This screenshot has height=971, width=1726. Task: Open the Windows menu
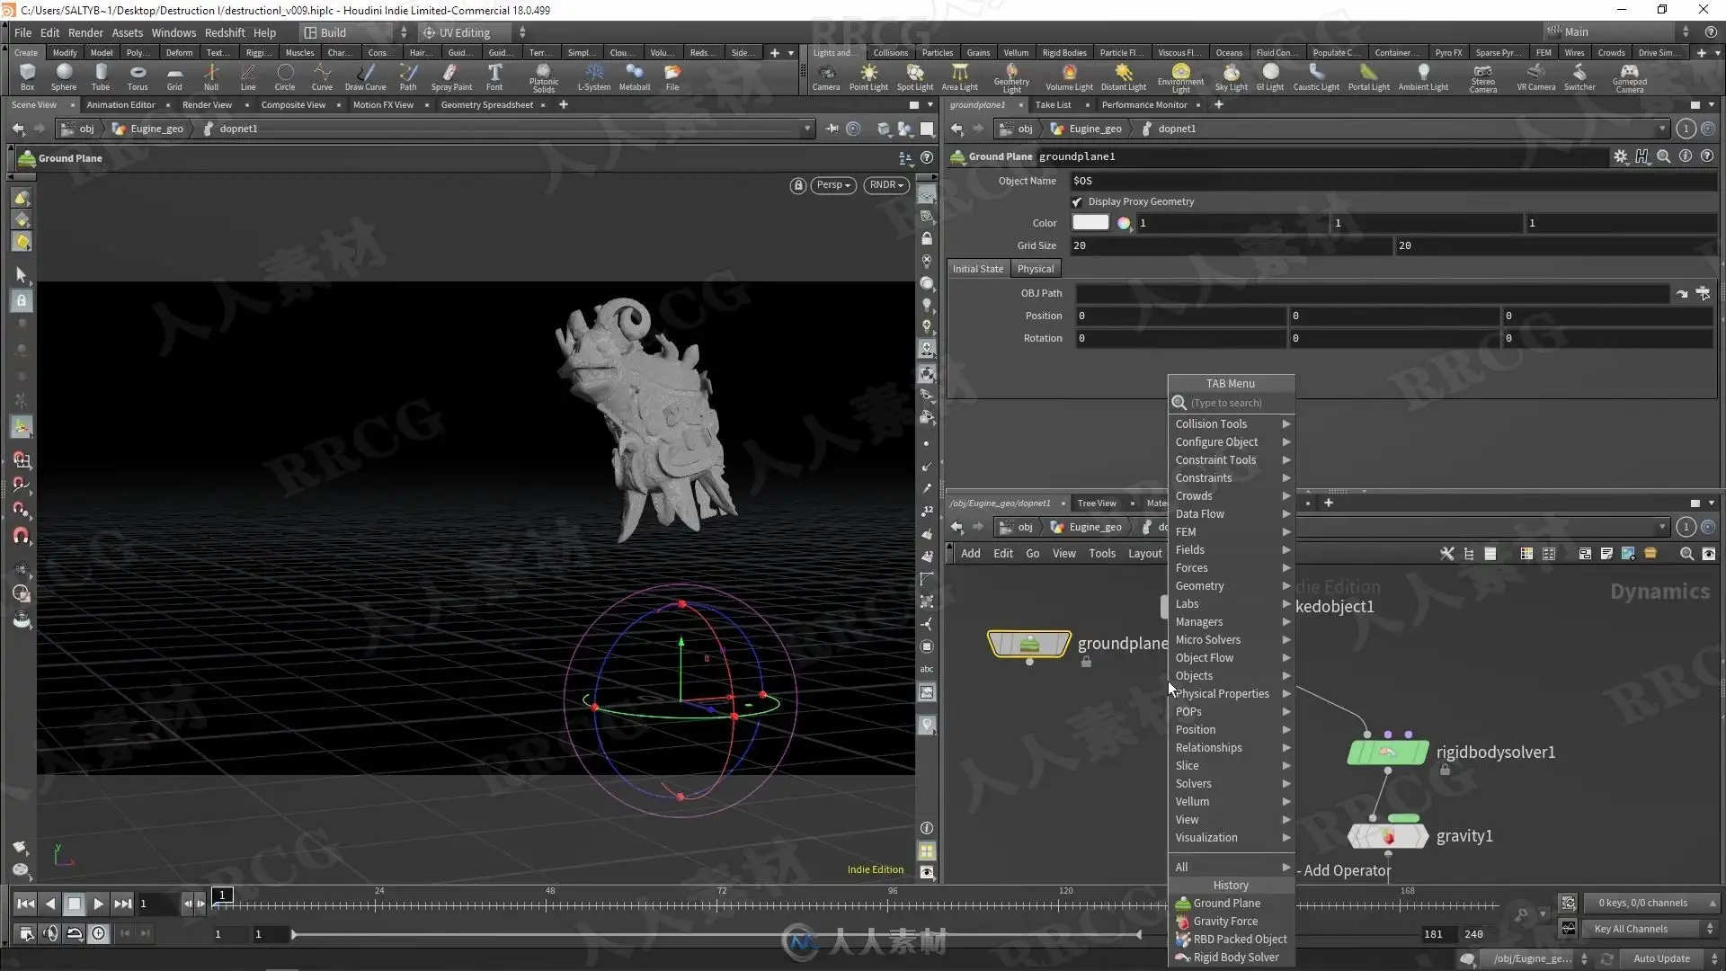(x=173, y=32)
